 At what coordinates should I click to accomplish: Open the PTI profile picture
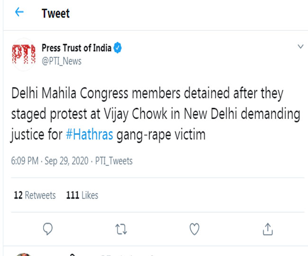tap(23, 55)
